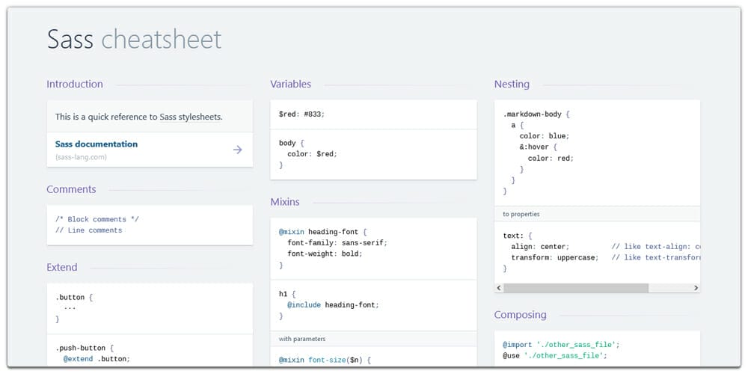Click the Composing section heading

coord(520,315)
